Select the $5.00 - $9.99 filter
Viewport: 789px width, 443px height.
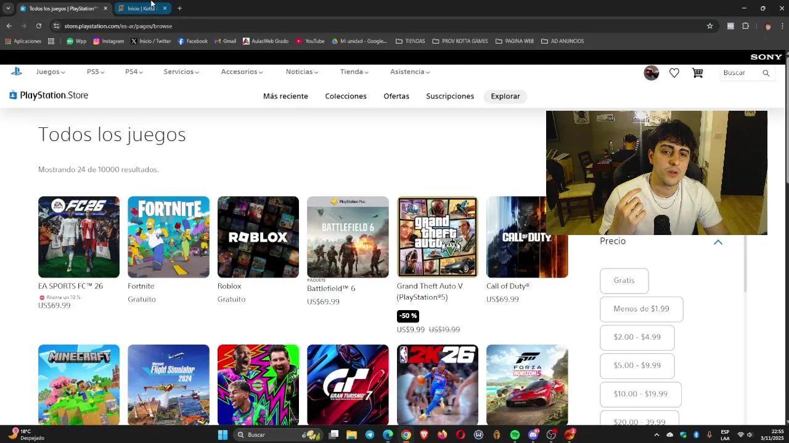click(x=637, y=365)
